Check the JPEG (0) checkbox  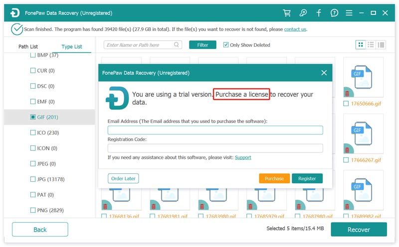pos(33,164)
